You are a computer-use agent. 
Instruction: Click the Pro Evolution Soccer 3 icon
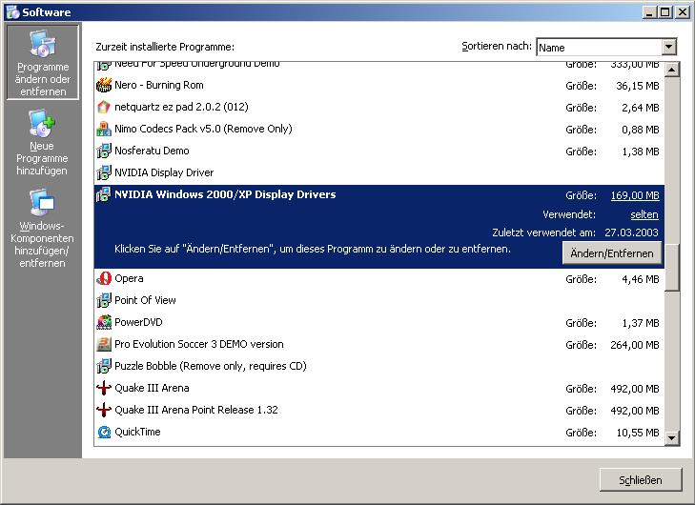104,344
